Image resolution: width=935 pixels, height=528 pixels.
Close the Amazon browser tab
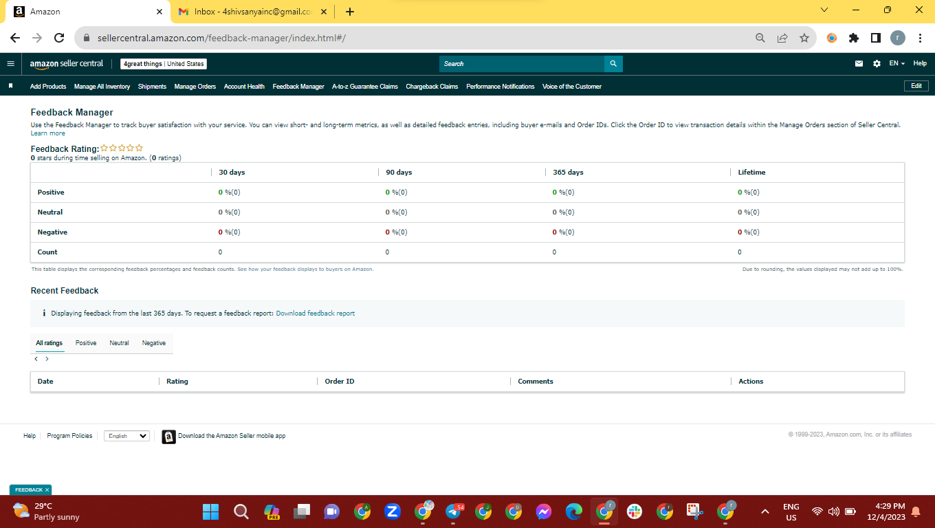pos(159,12)
